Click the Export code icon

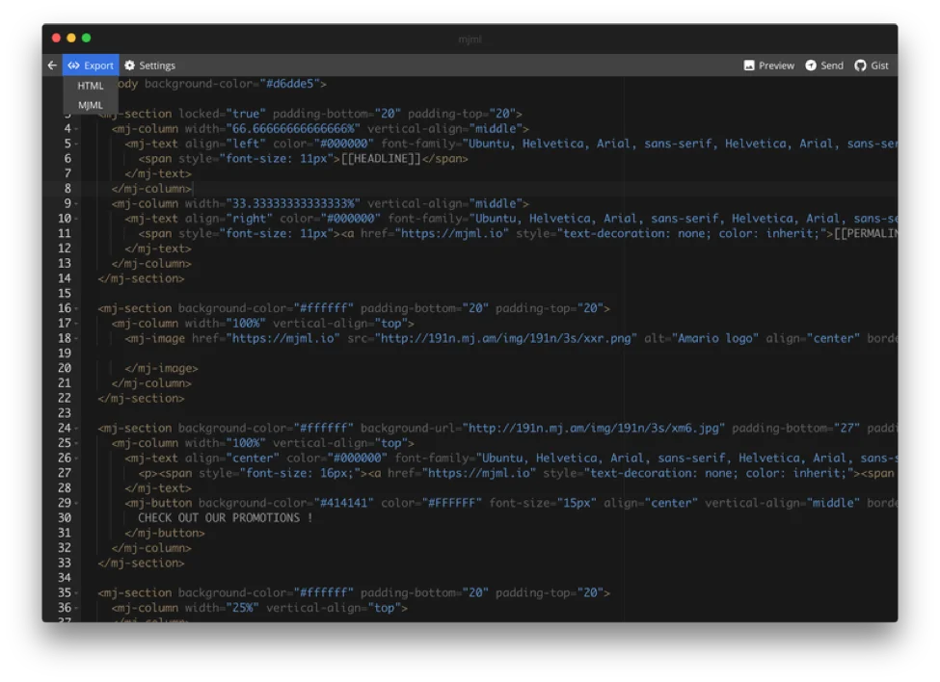(x=73, y=66)
